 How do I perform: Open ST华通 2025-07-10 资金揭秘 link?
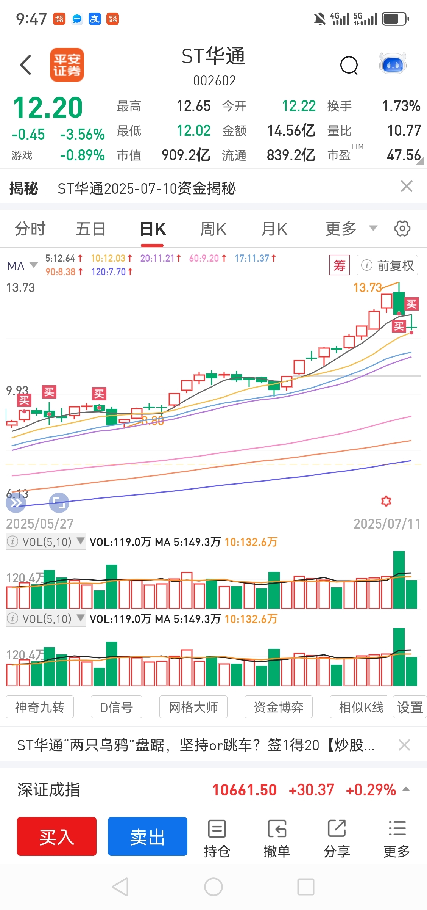pos(146,188)
